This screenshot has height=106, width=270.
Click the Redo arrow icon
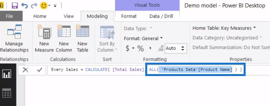(34, 6)
